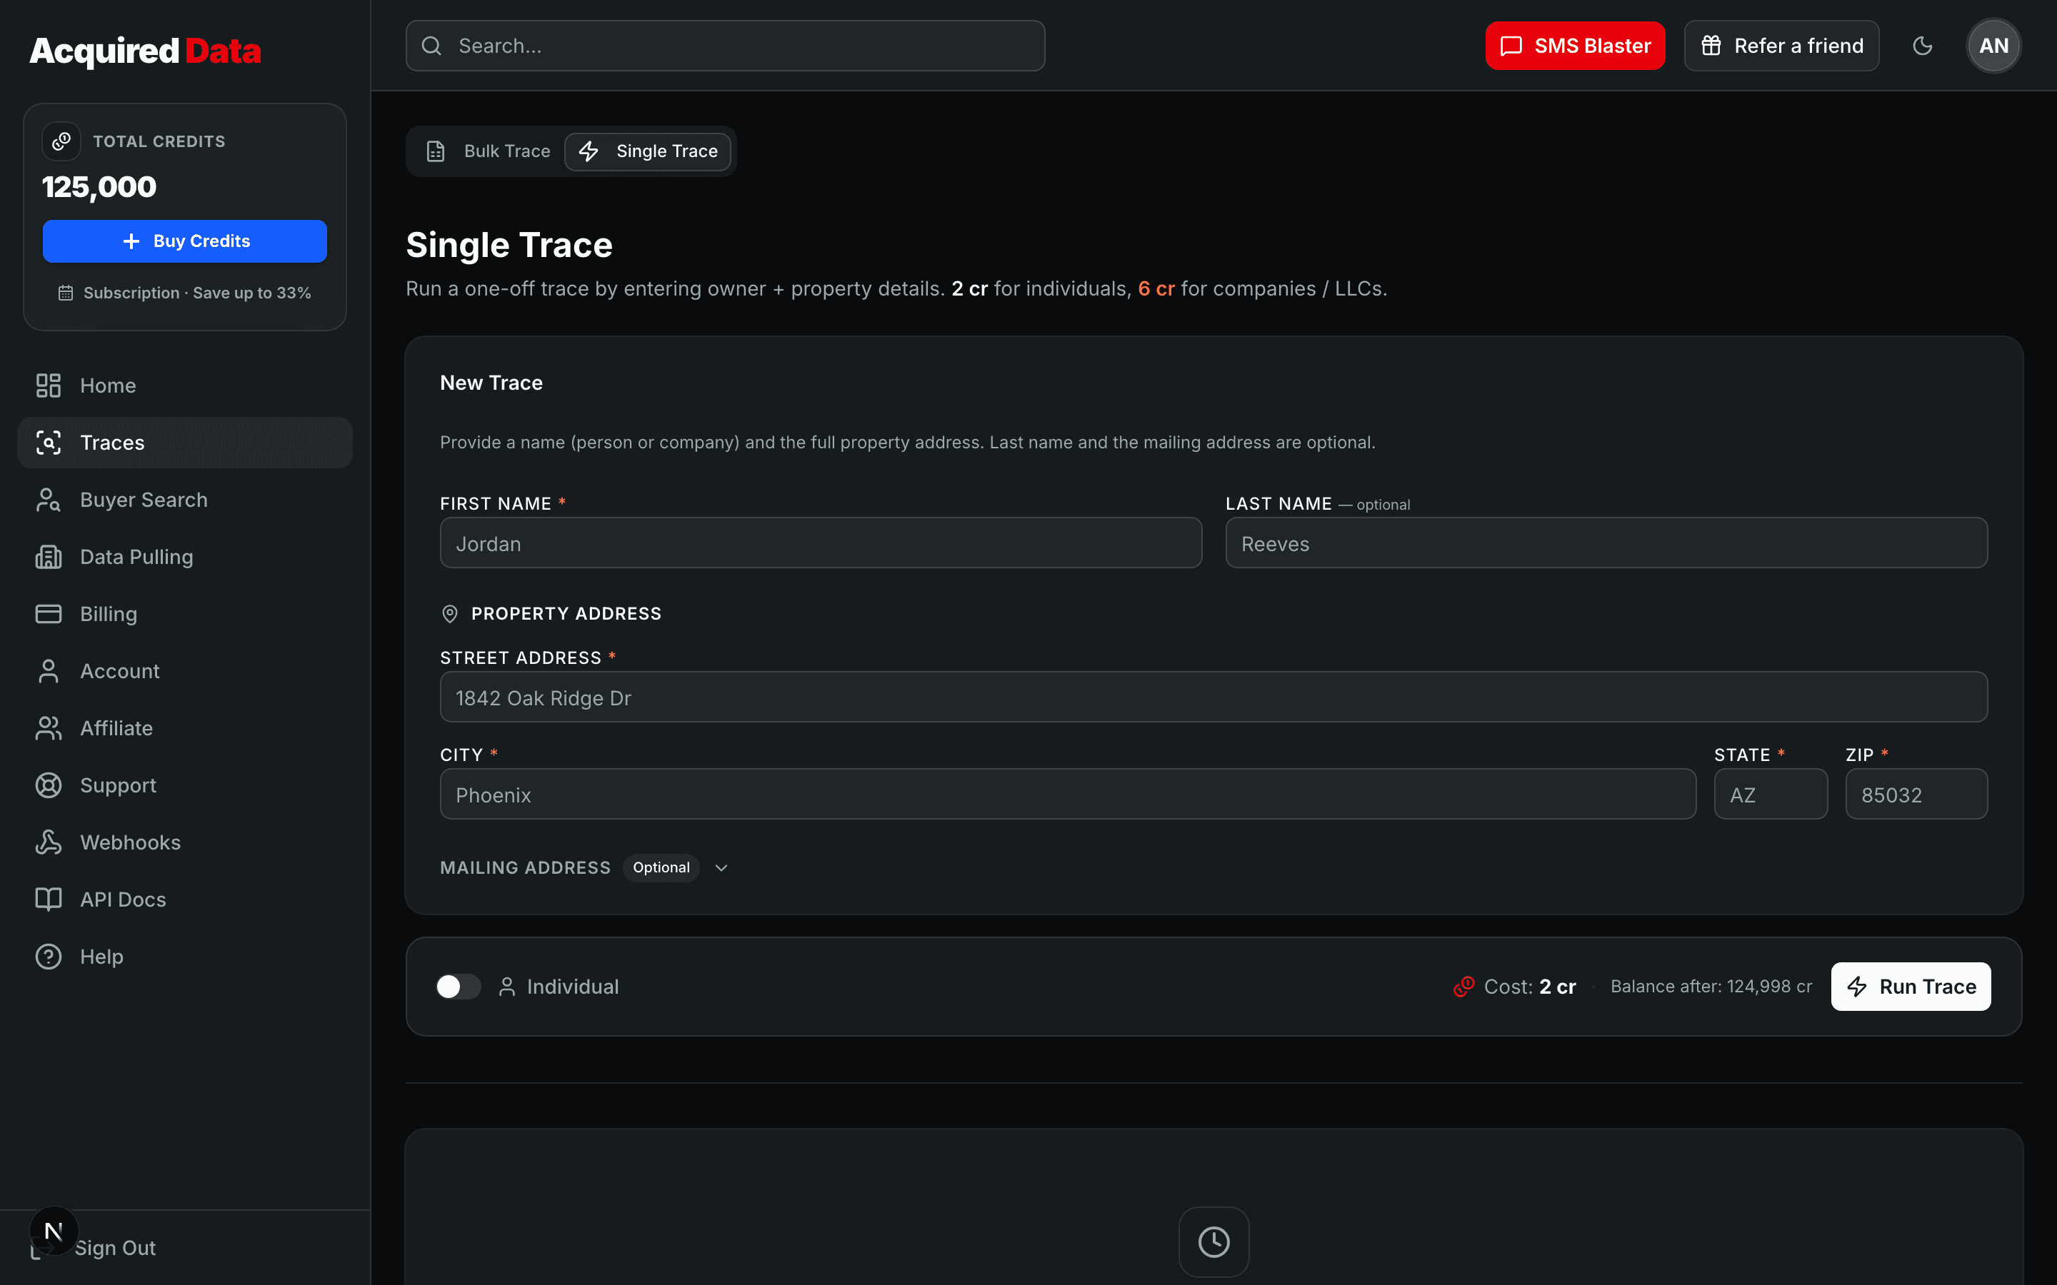
Task: Click the Buyer Search person icon
Action: point(49,500)
